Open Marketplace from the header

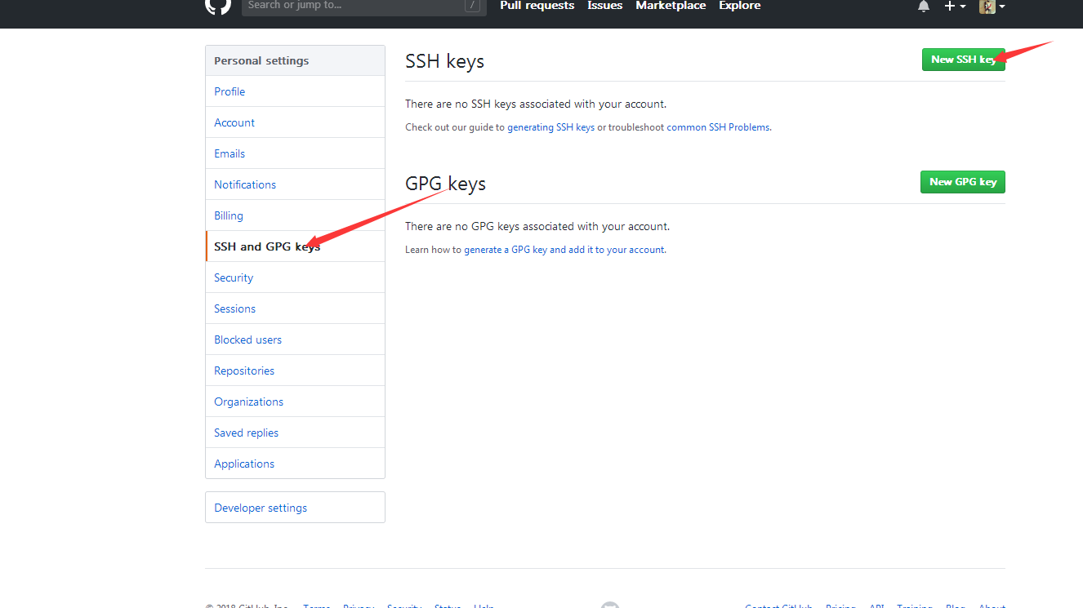point(671,6)
